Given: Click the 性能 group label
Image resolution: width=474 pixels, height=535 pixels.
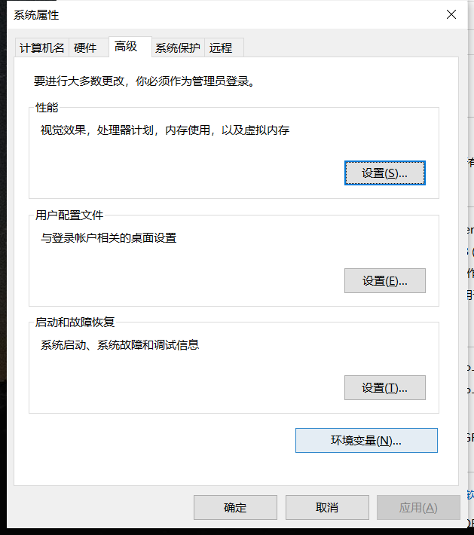Looking at the screenshot, I should (47, 108).
